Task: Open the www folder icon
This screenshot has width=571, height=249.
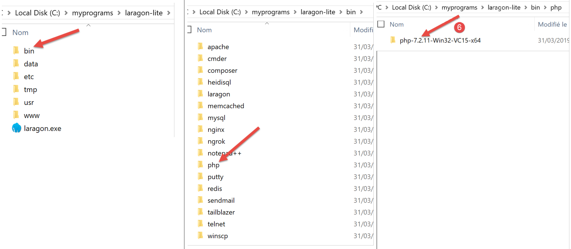Action: coord(16,115)
